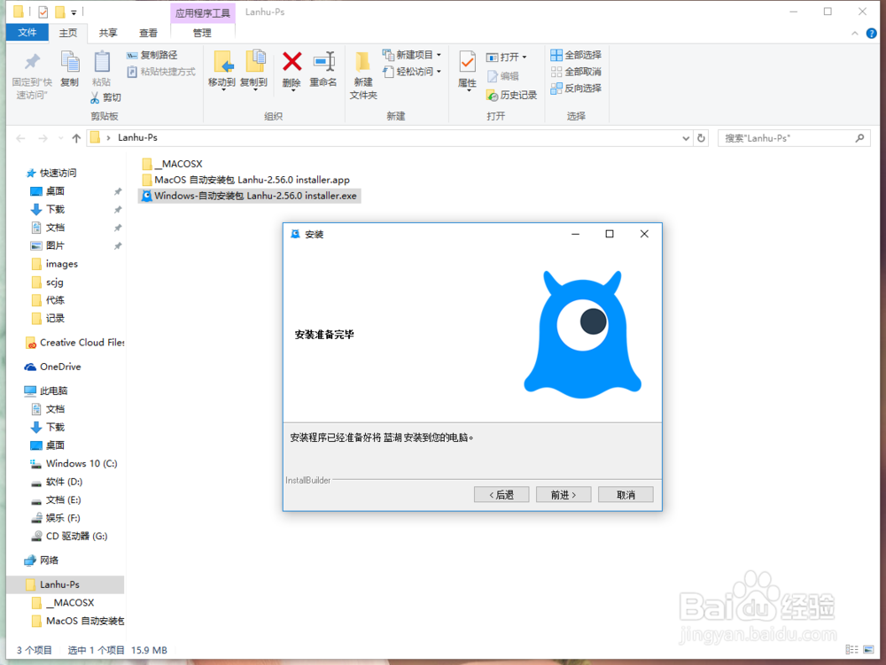Click properties icon in Quick Access Toolbar
Image resolution: width=886 pixels, height=665 pixels.
pos(43,12)
